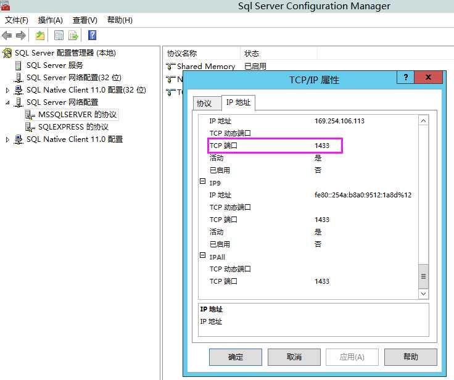The height and width of the screenshot is (380, 454).
Task: Click the question mark button in TCP/IP 属性 dialog
Action: pyautogui.click(x=406, y=77)
